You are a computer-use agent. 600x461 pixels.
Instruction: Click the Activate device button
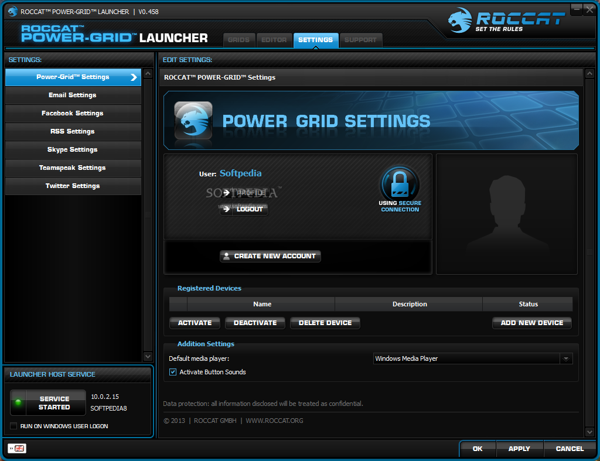tap(195, 323)
